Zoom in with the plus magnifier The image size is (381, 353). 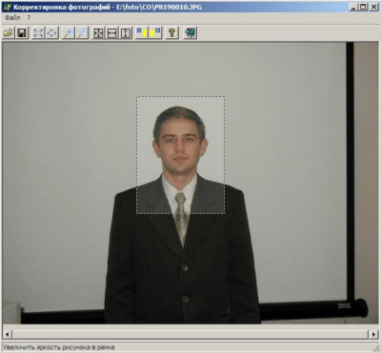point(69,32)
